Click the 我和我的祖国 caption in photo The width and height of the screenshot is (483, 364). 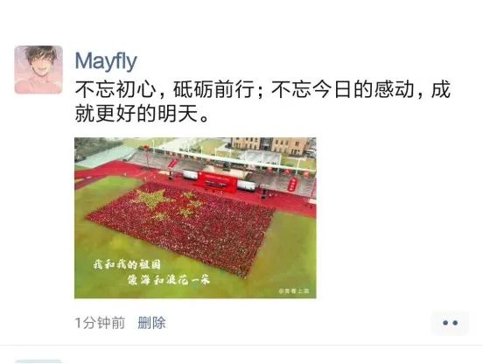[x=127, y=264]
